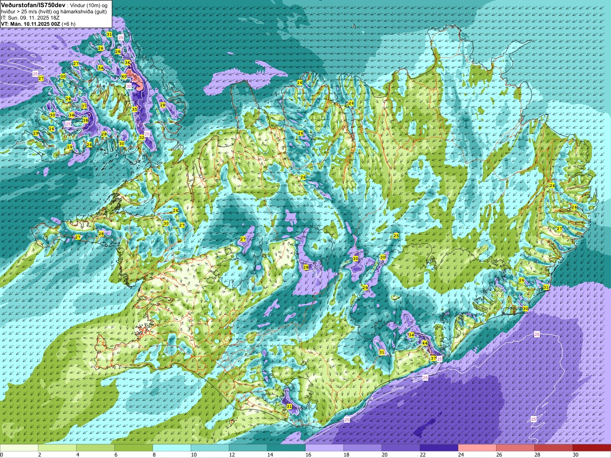The width and height of the screenshot is (611, 458).
Task: Click the yellow gust label 35 on the map
Action: 135,109
